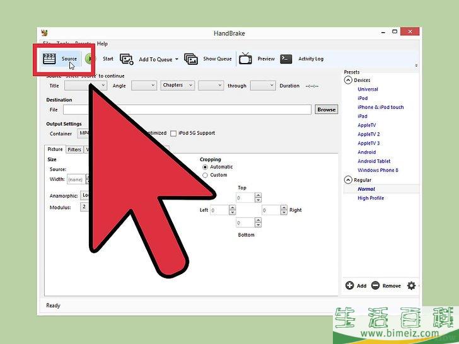Open the end chapter dropdown after through
Image resolution: width=459 pixels, height=344 pixels.
[262, 86]
